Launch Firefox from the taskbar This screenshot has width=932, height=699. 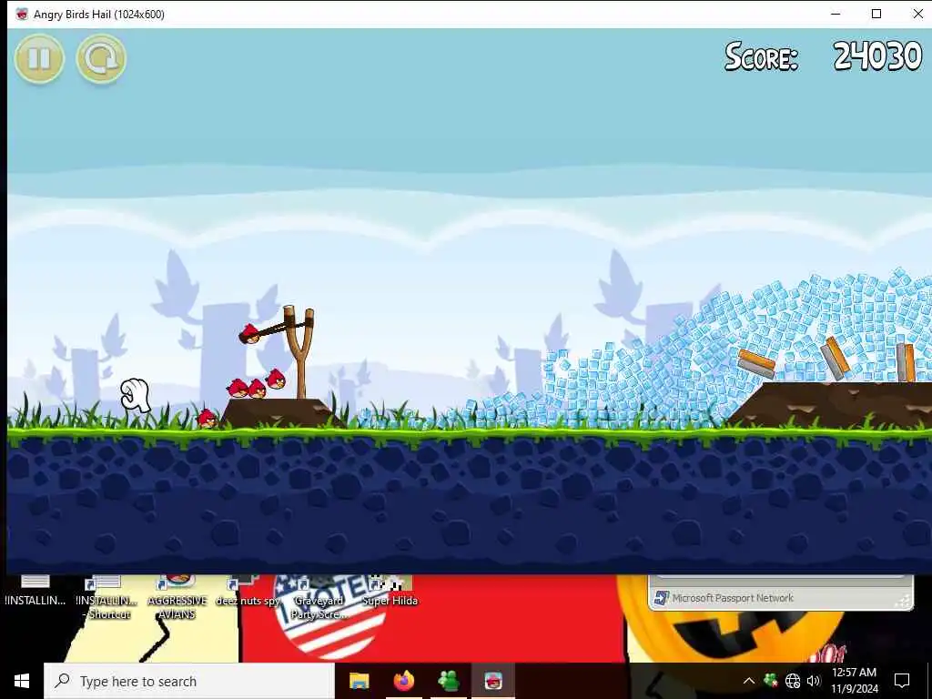403,681
